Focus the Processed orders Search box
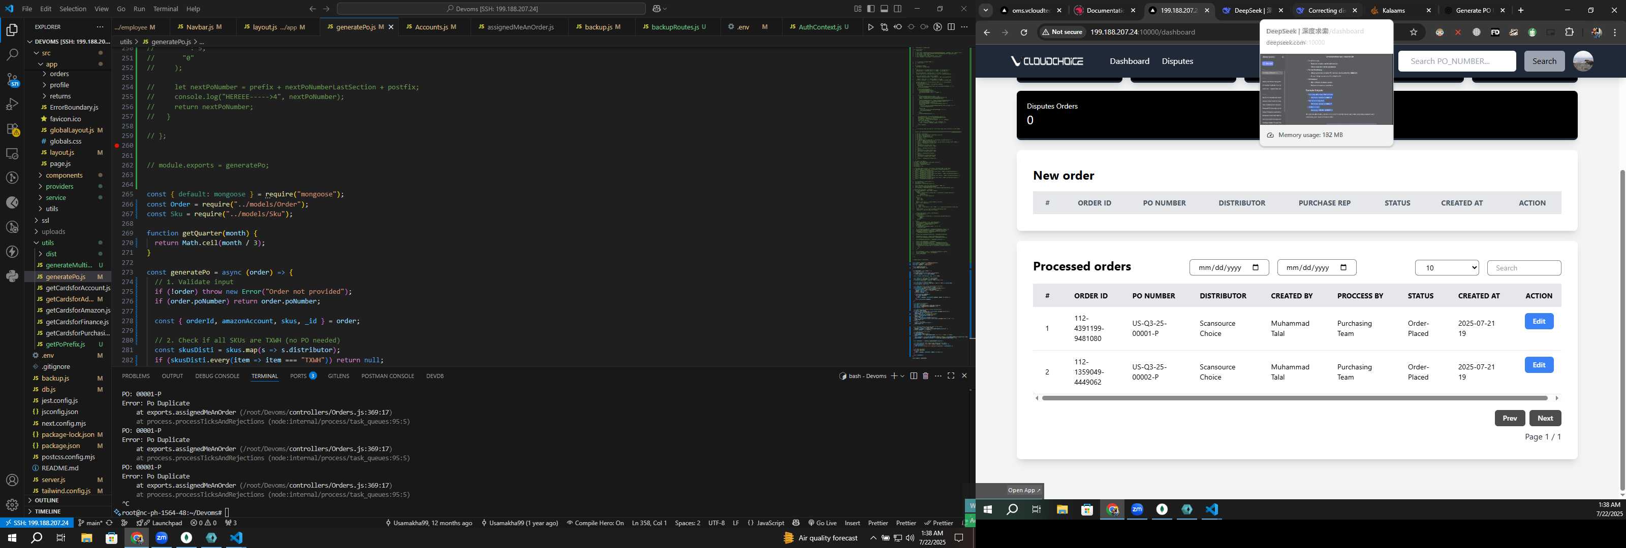This screenshot has height=548, width=1626. point(1524,268)
